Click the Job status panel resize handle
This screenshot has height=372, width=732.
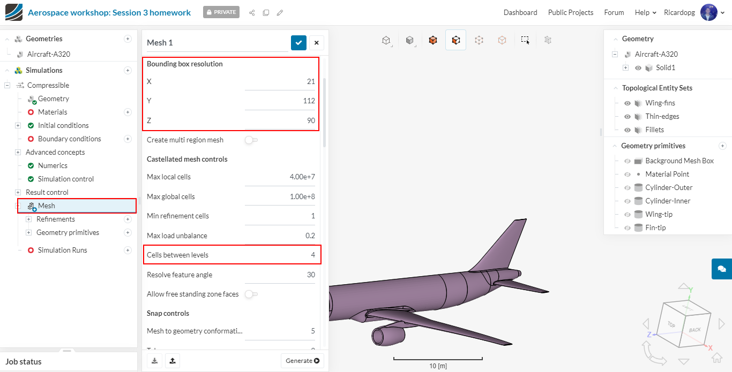(67, 351)
